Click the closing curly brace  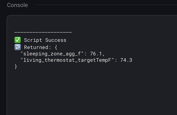16,66
